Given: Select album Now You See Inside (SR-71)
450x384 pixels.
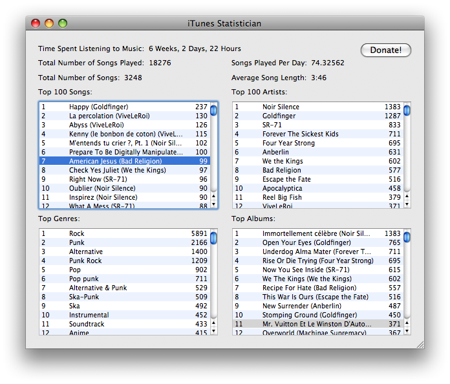Looking at the screenshot, I should [x=318, y=270].
